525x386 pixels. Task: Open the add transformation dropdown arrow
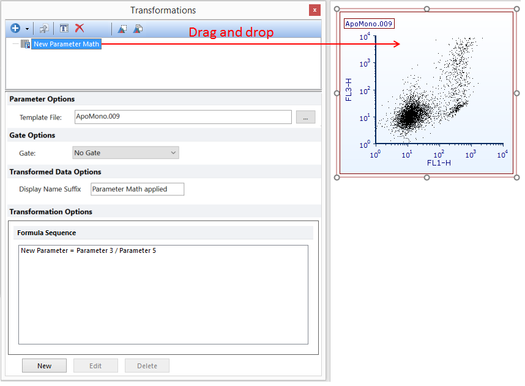pyautogui.click(x=27, y=29)
